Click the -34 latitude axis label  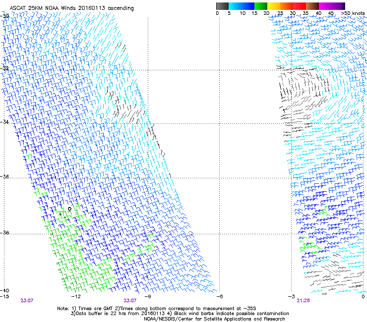pos(4,122)
